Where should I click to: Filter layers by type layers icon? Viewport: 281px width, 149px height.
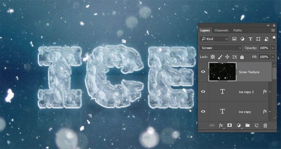[250, 39]
